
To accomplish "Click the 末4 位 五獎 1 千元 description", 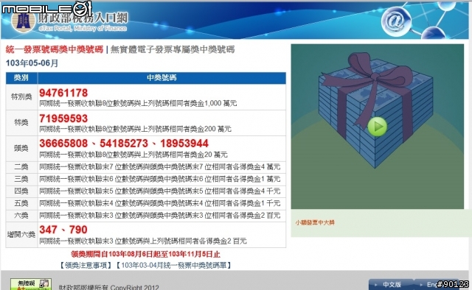I will 160,203.
